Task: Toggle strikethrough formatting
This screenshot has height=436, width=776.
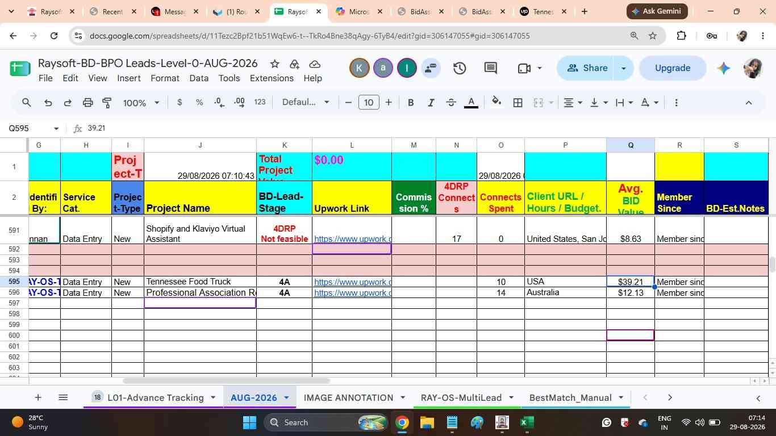Action: coord(451,103)
